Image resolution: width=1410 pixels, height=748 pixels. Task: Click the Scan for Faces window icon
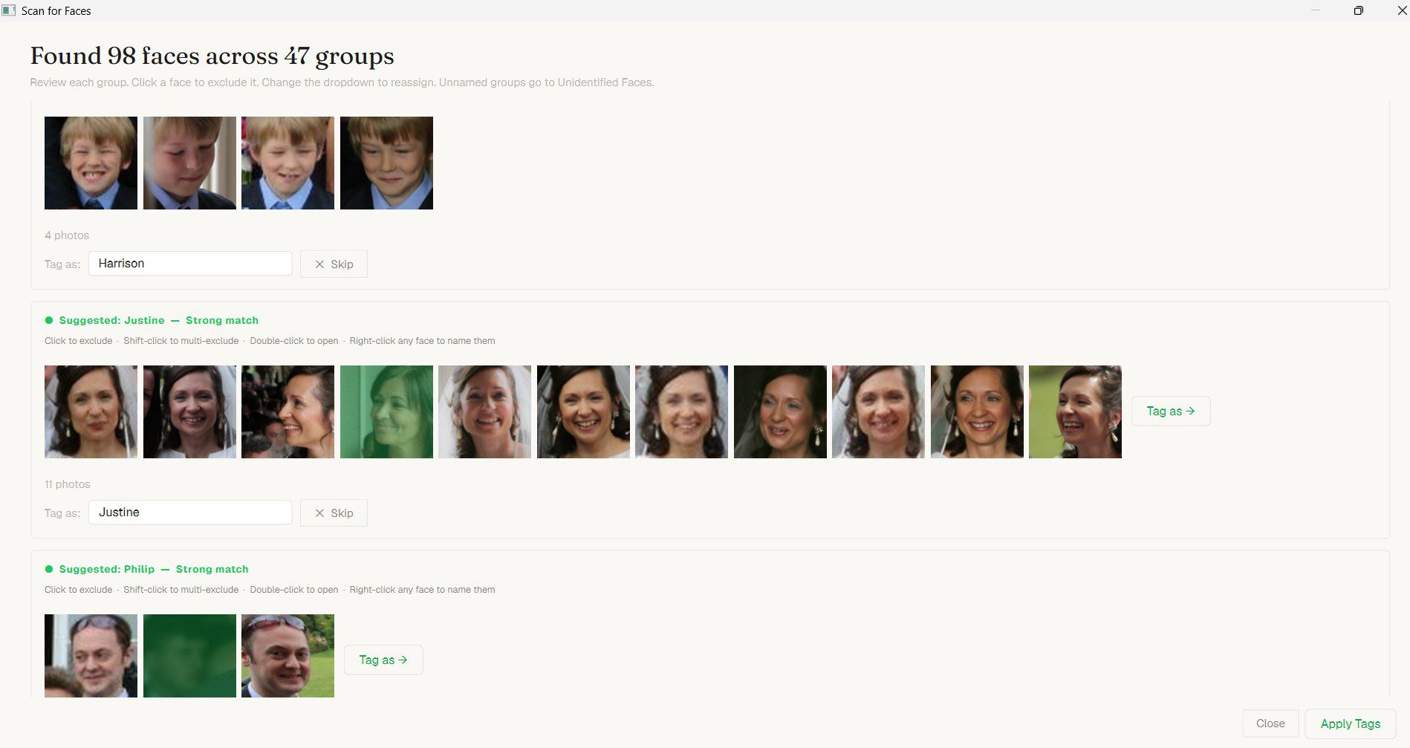point(9,10)
